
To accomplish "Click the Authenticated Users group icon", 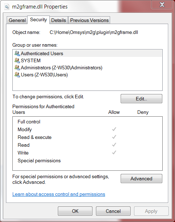I will [x=17, y=53].
